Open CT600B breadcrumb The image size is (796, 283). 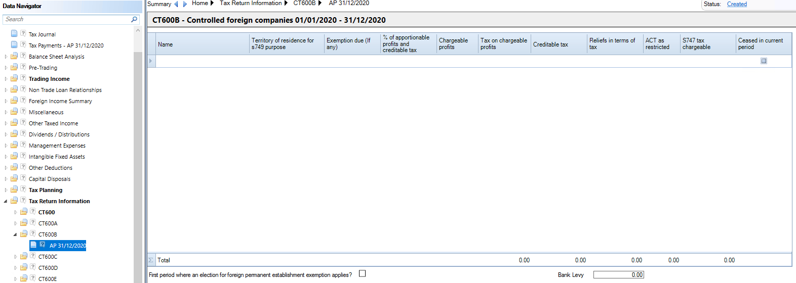point(304,3)
